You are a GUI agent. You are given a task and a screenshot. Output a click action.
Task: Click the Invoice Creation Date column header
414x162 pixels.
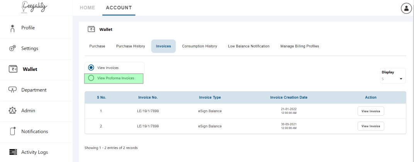[289, 97]
